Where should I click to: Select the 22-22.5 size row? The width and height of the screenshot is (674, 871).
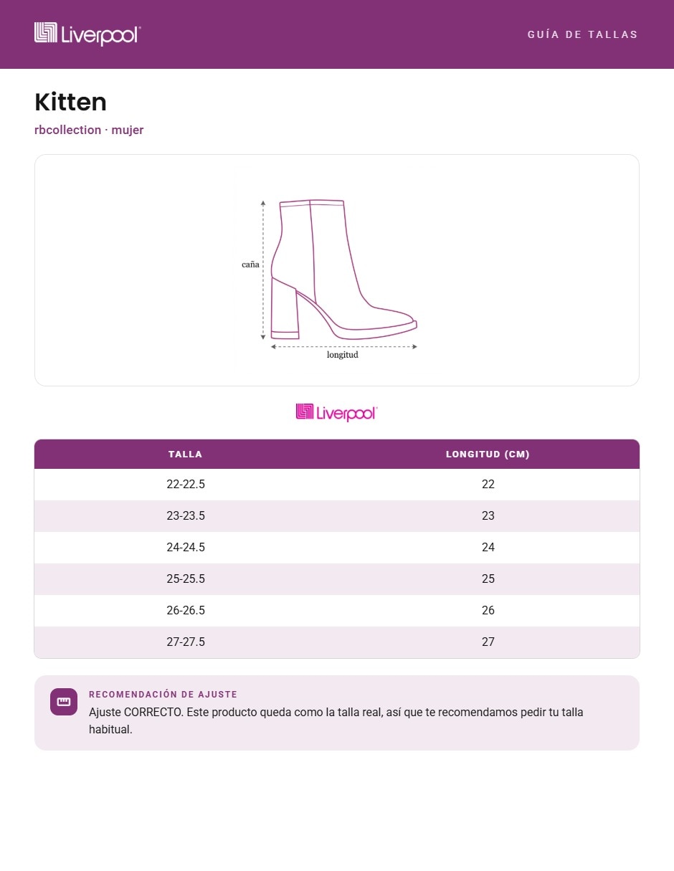[337, 485]
